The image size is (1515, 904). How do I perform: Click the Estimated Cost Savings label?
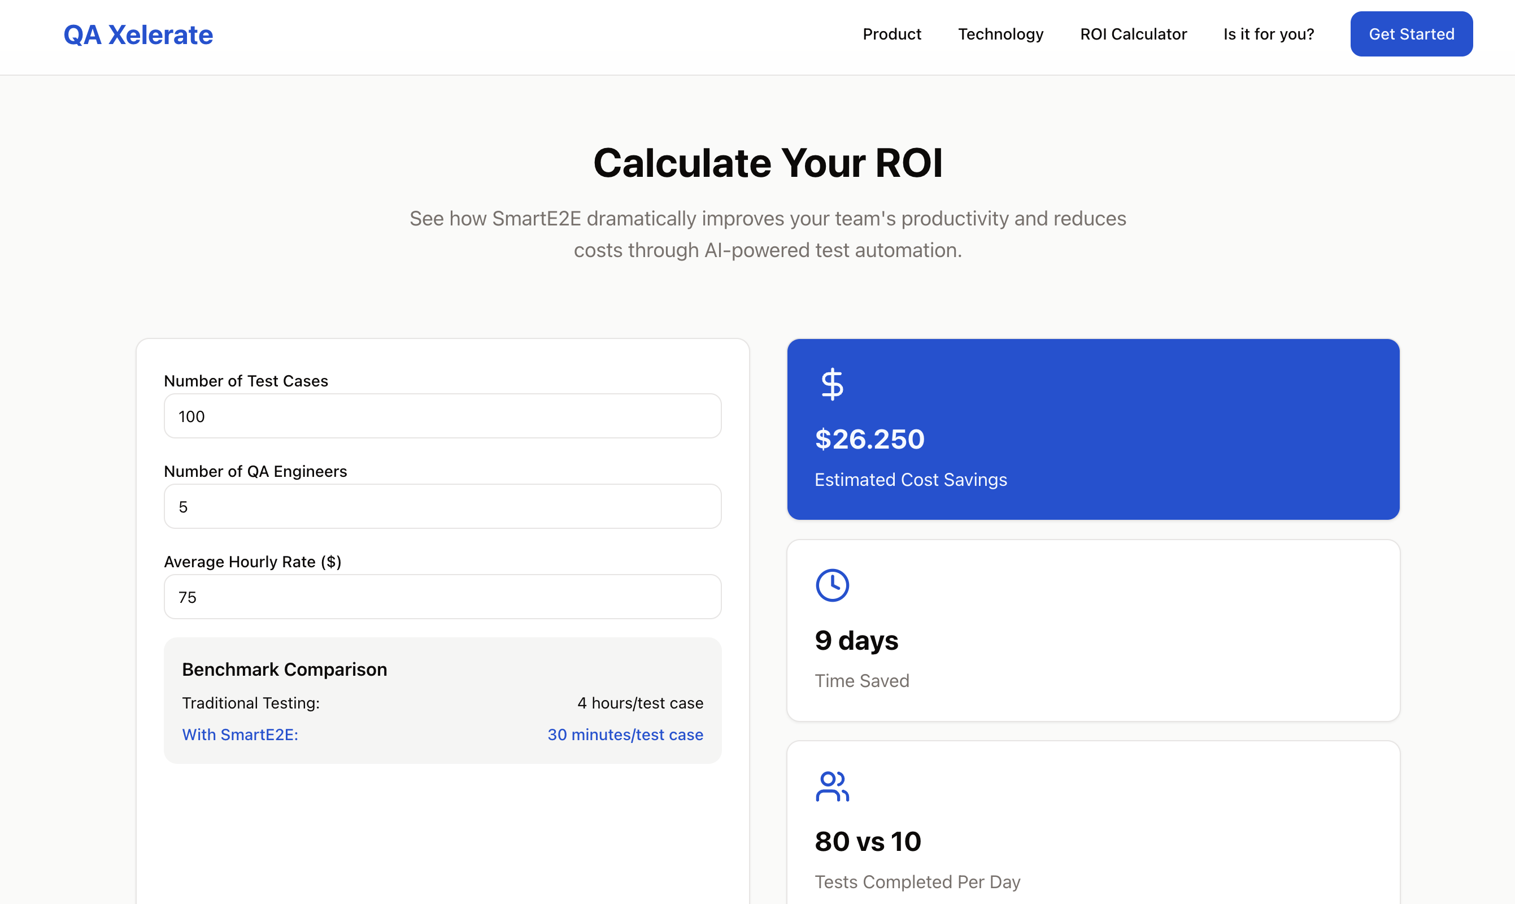(x=911, y=480)
